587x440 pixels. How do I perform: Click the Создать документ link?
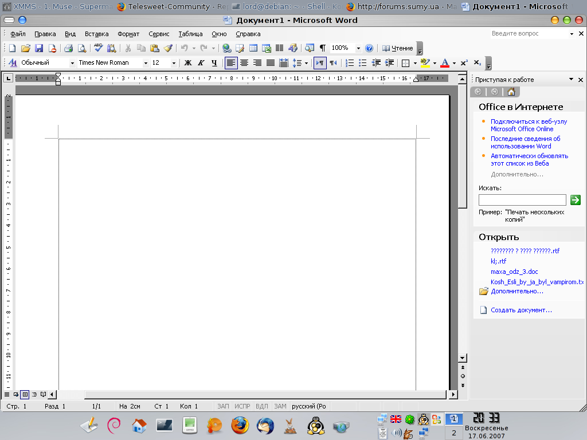pos(521,310)
